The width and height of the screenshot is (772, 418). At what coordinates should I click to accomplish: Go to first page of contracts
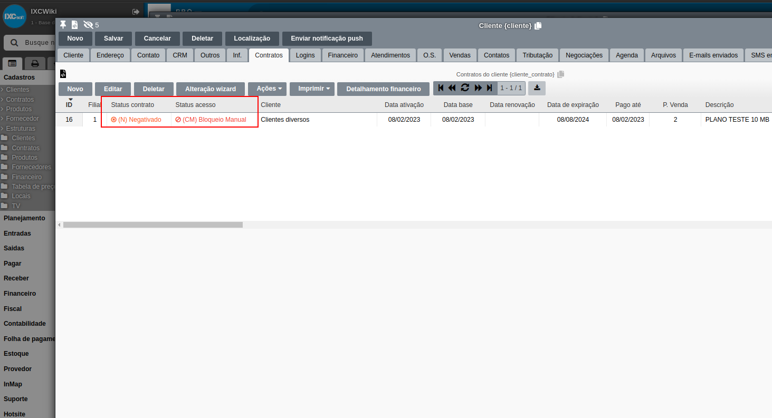[441, 88]
